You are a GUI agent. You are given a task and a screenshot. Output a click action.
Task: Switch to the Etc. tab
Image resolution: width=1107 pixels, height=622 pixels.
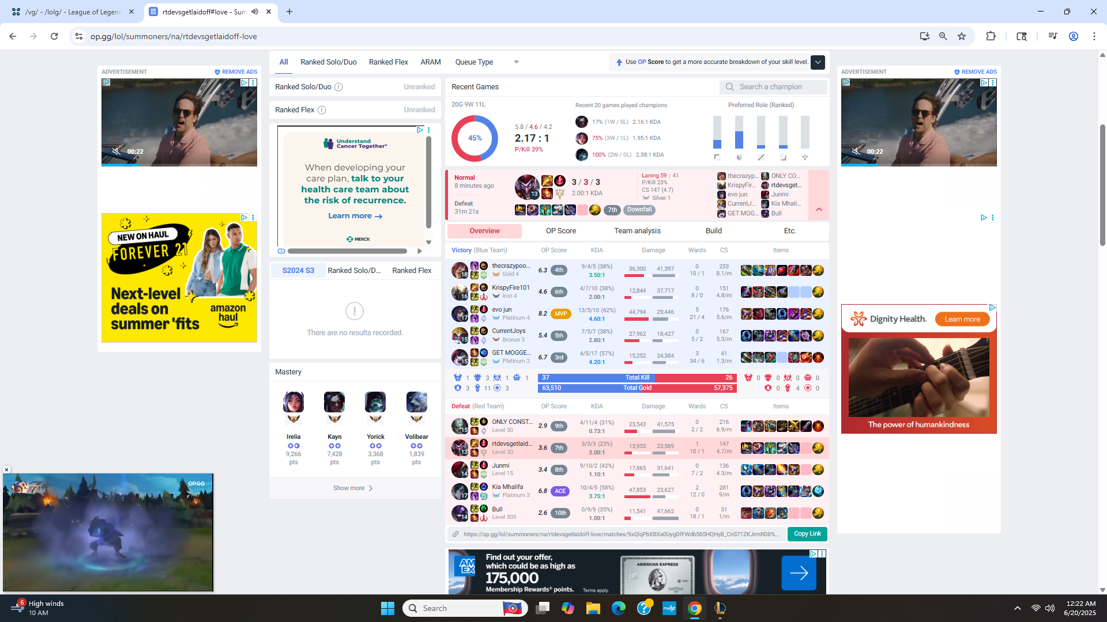click(x=790, y=231)
